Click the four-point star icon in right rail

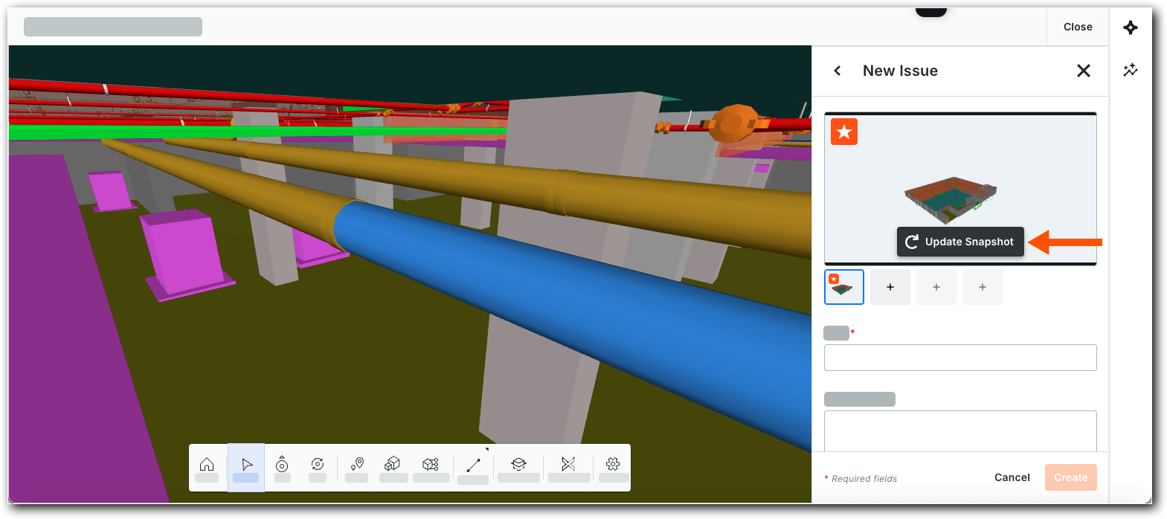point(1131,28)
